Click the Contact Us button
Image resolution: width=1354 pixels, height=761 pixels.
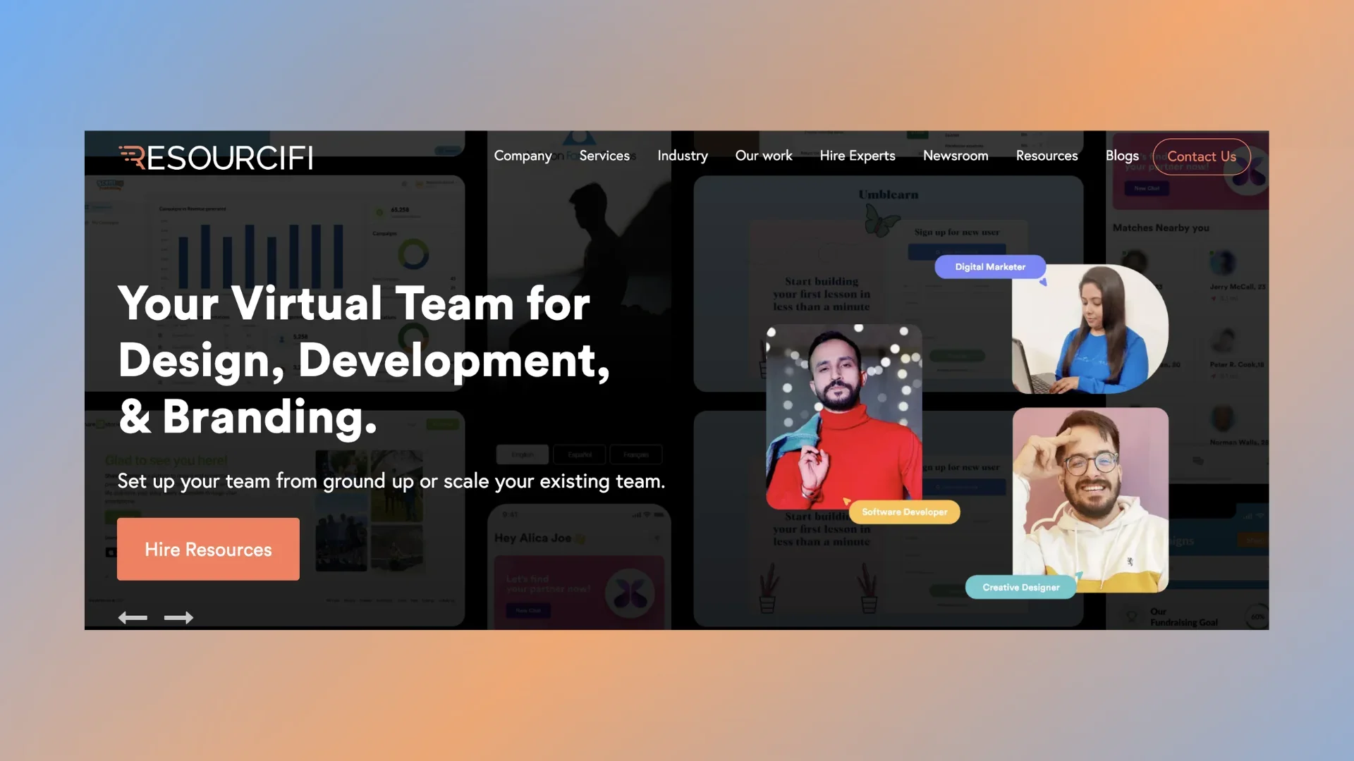point(1201,156)
